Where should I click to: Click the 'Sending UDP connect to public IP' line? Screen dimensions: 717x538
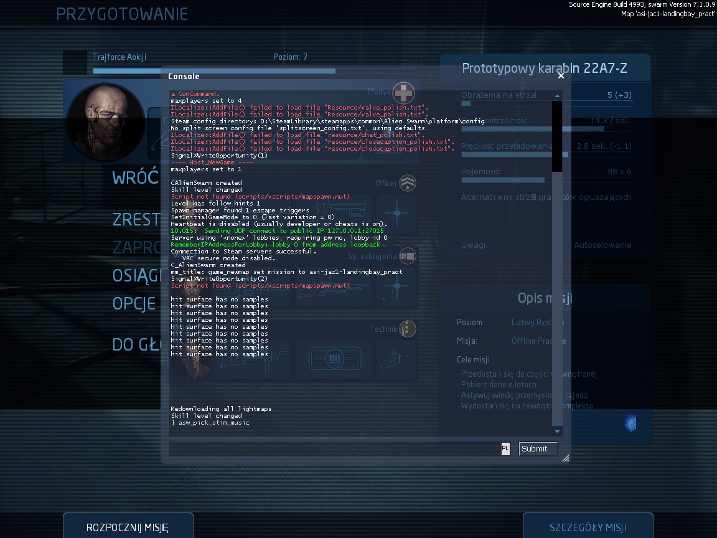click(277, 231)
